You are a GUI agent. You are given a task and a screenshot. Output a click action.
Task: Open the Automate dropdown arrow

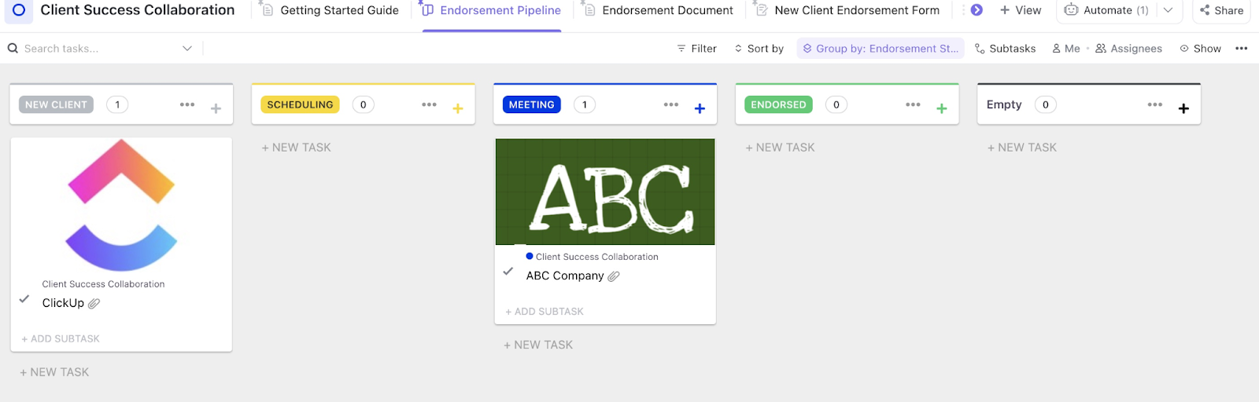1169,10
